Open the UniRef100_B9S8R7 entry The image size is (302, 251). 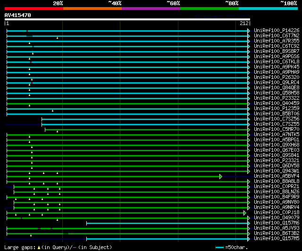click(x=277, y=51)
